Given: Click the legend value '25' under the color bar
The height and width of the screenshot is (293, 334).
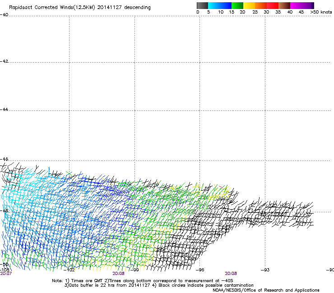Looking at the screenshot, I should point(255,12).
